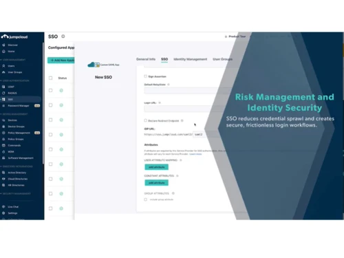
Task: Open Policy Management in the sidebar
Action: click(19, 133)
